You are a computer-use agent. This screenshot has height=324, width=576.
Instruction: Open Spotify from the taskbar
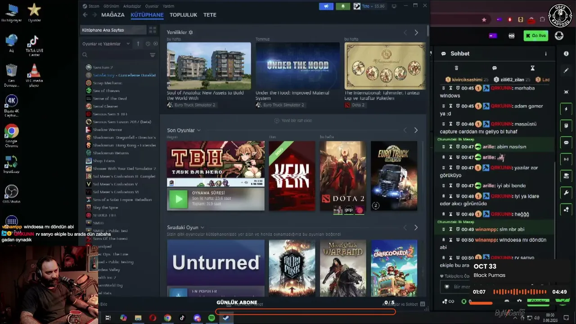tap(211, 318)
